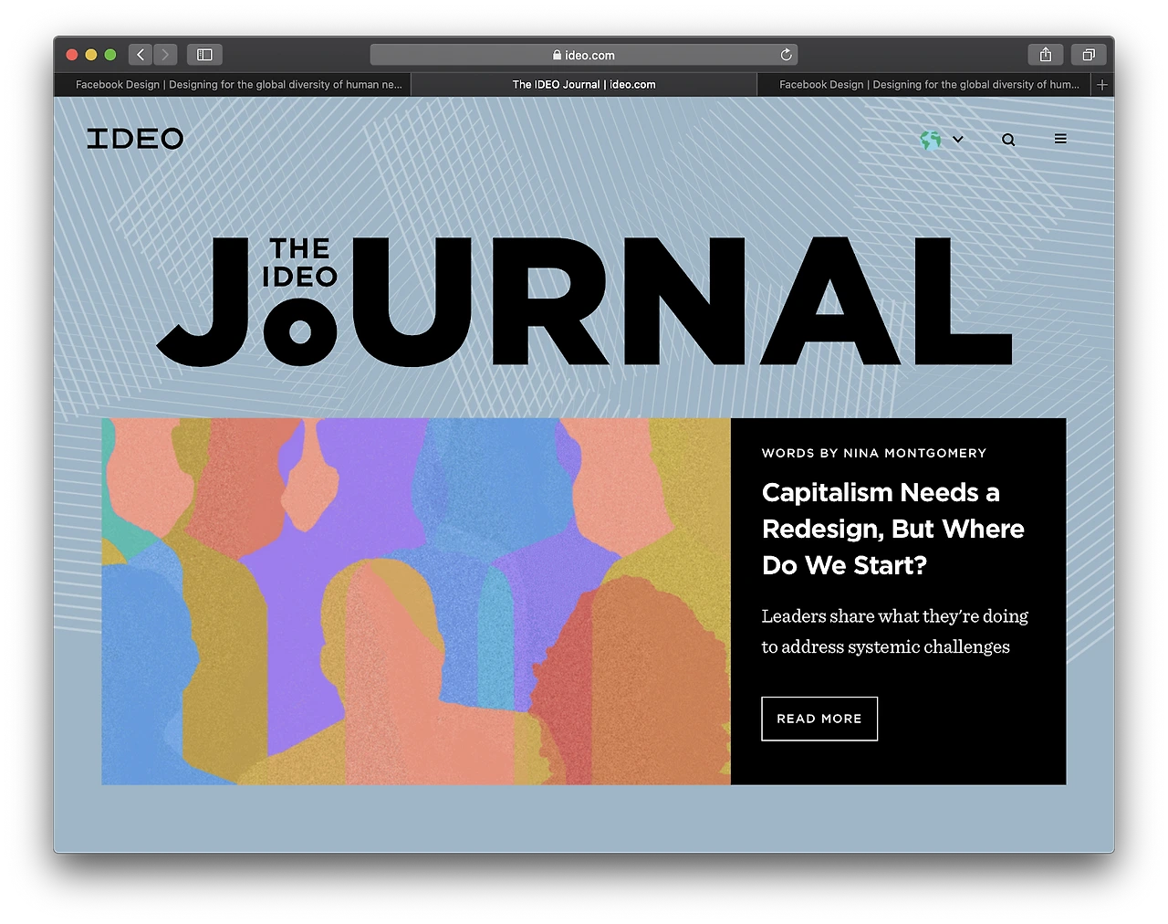Minimize the Safari window
1168x924 pixels.
click(91, 55)
